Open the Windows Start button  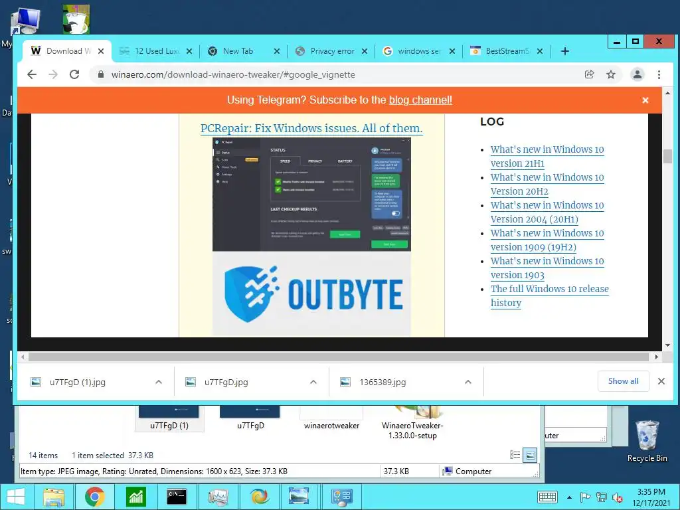click(x=16, y=497)
